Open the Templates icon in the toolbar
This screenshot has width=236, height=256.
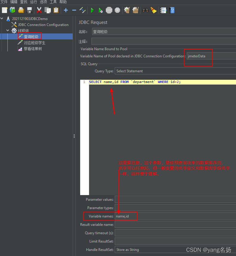point(13,10)
